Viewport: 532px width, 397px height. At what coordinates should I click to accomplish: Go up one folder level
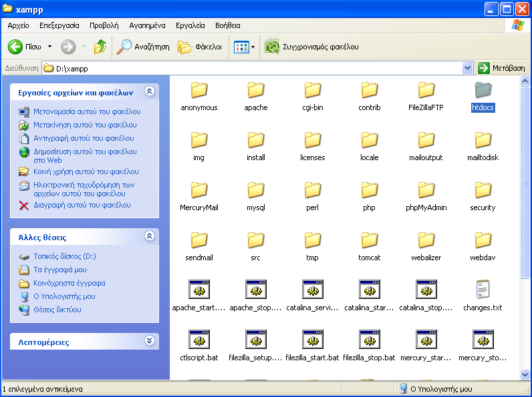pos(100,47)
